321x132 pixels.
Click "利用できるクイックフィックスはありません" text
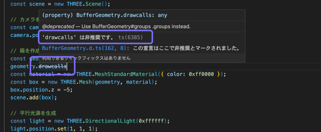pyautogui.click(x=86, y=58)
